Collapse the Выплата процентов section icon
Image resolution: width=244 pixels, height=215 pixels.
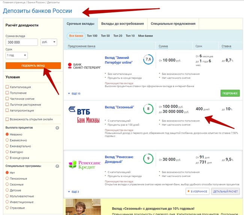[57, 128]
